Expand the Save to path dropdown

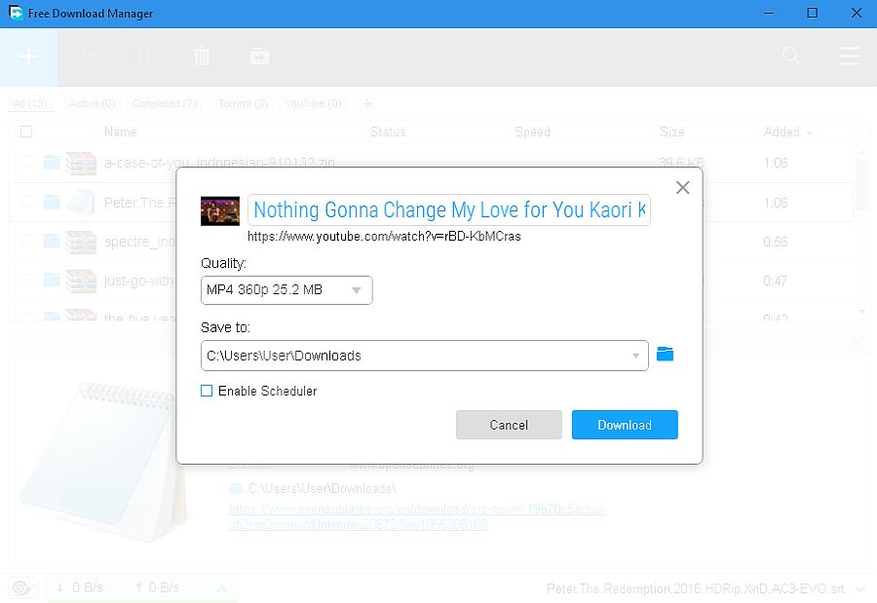tap(636, 356)
